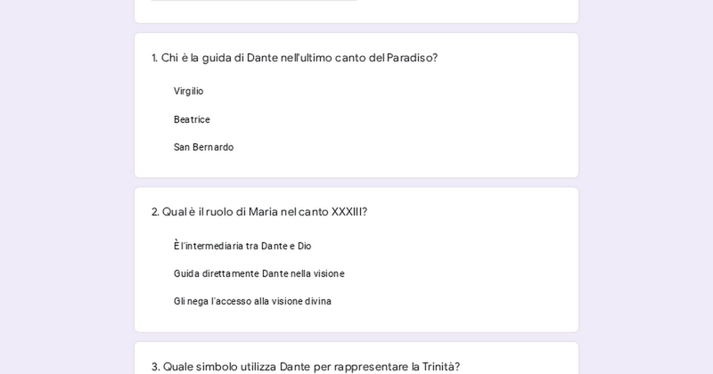
Task: Click lavender background left of the form
Action: (x=67, y=187)
